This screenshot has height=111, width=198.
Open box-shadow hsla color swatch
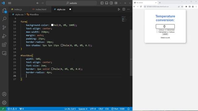click(62, 45)
